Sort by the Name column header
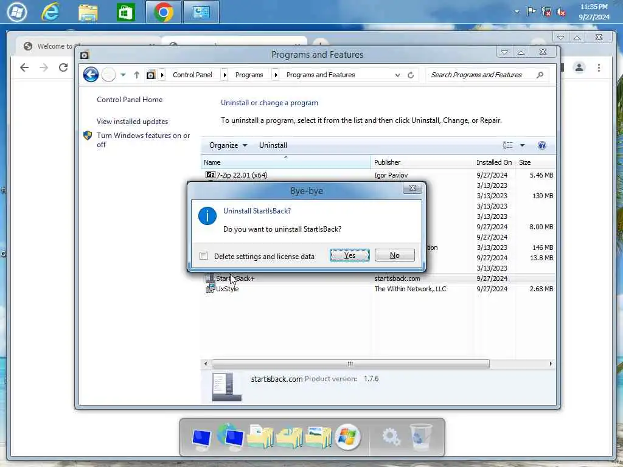Screen dimensions: 623x467 [286, 162]
